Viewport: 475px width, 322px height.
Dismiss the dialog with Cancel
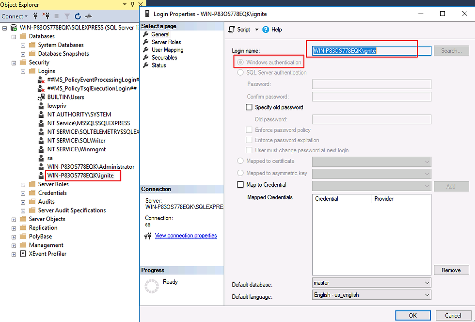tap(453, 316)
